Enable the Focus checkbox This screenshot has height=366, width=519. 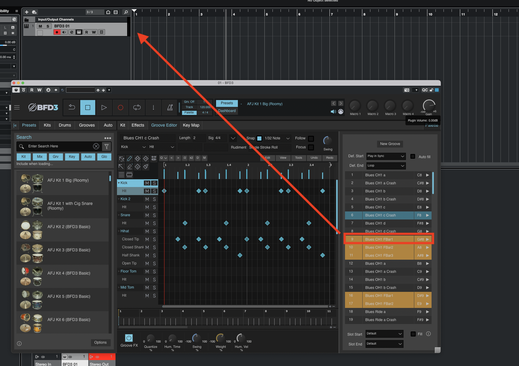pos(311,147)
